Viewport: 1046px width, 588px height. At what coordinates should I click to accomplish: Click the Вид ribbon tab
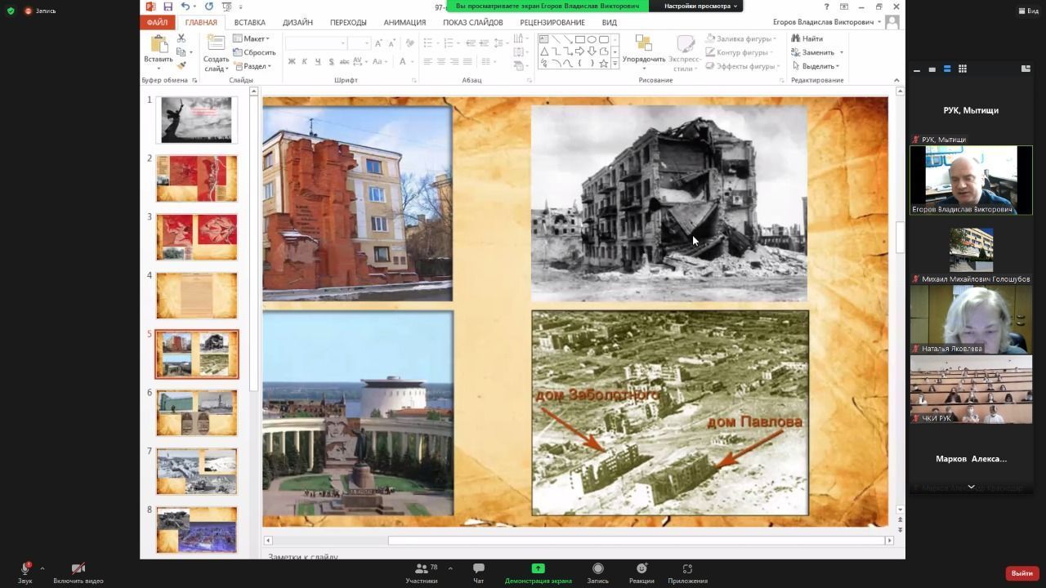pyautogui.click(x=609, y=22)
